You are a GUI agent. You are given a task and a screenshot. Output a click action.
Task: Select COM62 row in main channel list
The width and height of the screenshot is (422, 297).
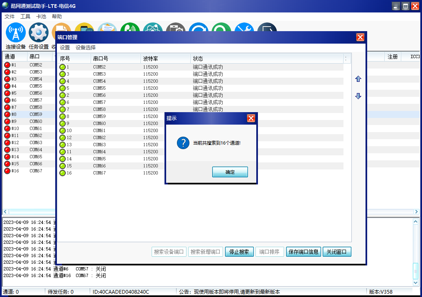(29, 135)
